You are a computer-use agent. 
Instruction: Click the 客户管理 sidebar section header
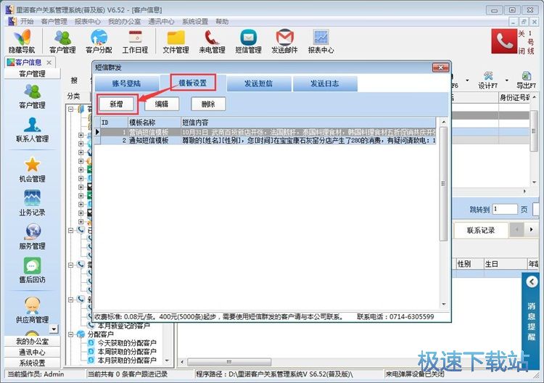pyautogui.click(x=32, y=73)
